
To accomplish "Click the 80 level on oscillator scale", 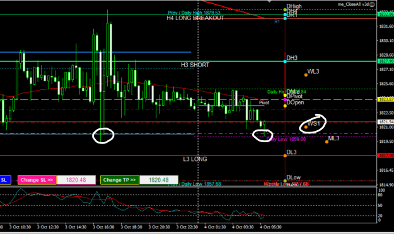I will (380, 195).
